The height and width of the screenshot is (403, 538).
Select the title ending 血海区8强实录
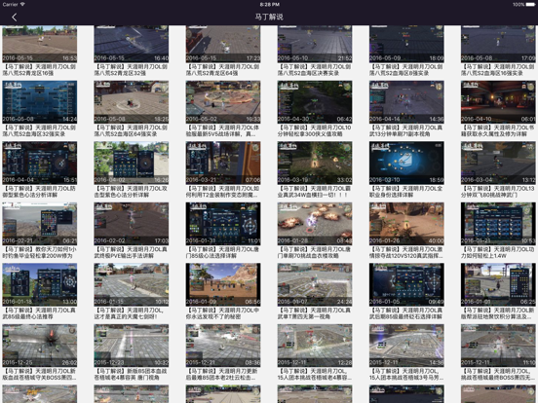(x=406, y=70)
